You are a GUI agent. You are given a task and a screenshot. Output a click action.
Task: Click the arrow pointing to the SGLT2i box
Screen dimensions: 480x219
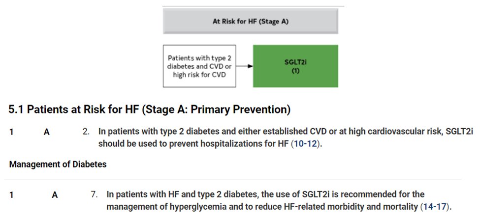click(245, 66)
